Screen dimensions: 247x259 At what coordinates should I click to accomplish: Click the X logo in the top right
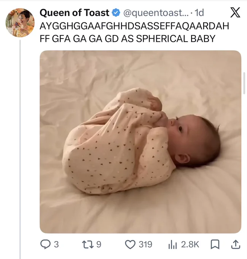coord(235,13)
